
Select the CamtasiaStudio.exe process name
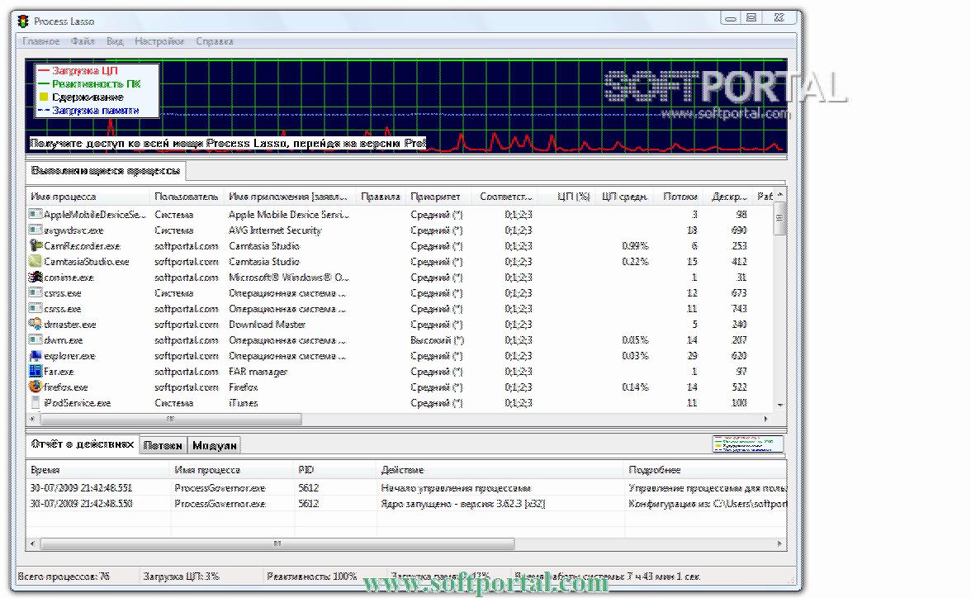(86, 262)
